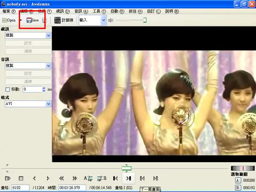Expand the audio codec 複製 dropdown
This screenshot has width=256, height=192.
click(48, 66)
